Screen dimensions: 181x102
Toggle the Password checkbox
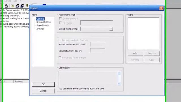(60, 23)
